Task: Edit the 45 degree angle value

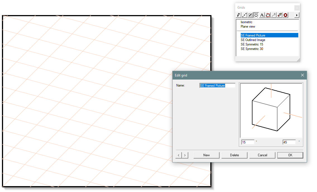Action: pyautogui.click(x=289, y=142)
